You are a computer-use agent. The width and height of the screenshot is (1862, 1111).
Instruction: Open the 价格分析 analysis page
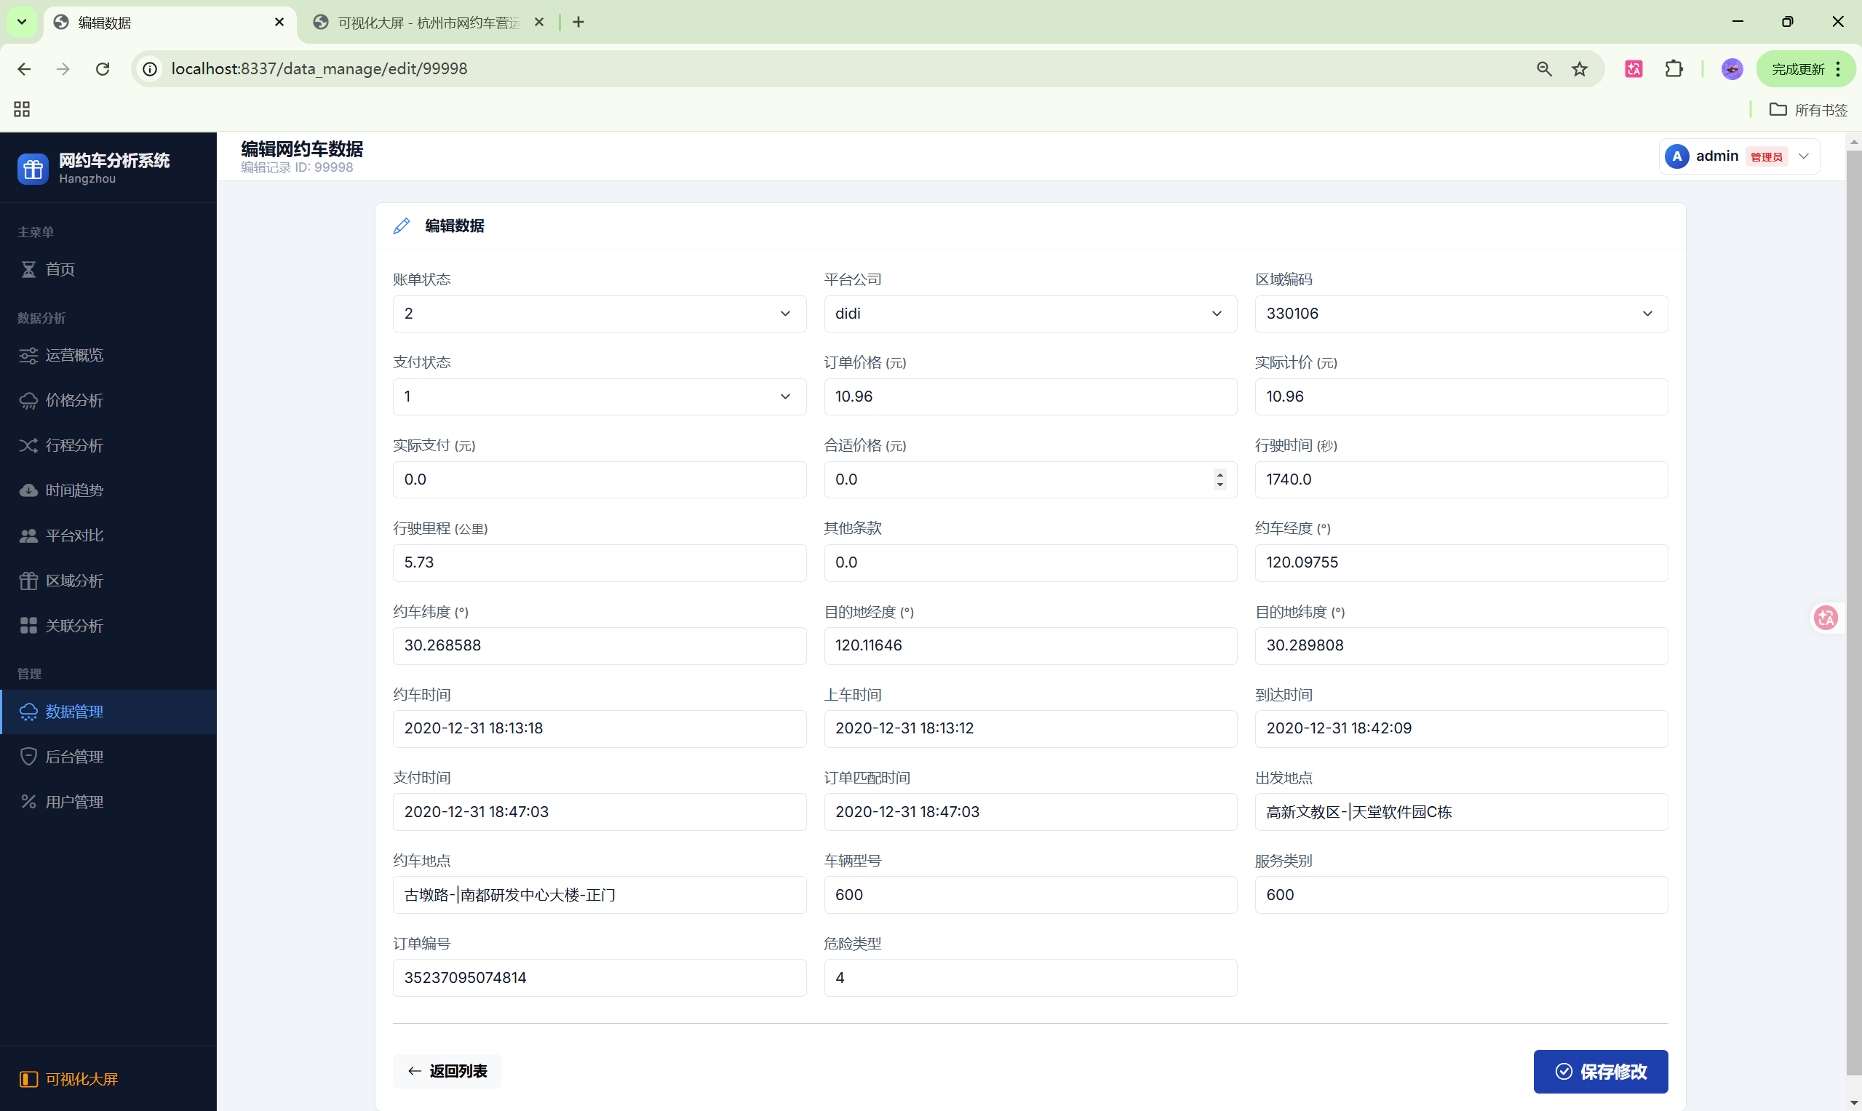pyautogui.click(x=74, y=399)
